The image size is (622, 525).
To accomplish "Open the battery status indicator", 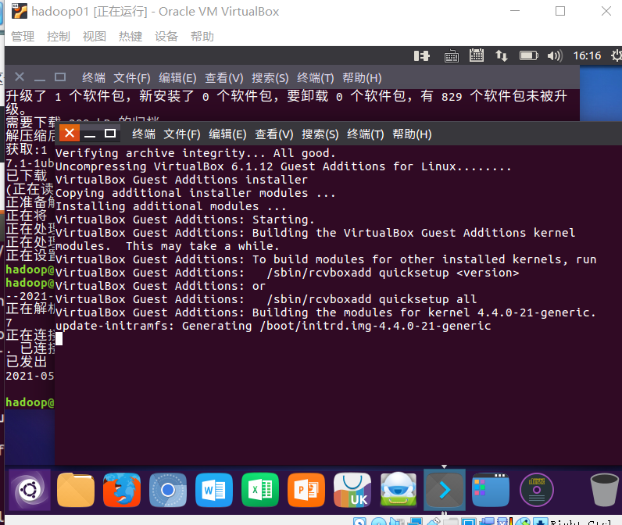I will point(529,55).
